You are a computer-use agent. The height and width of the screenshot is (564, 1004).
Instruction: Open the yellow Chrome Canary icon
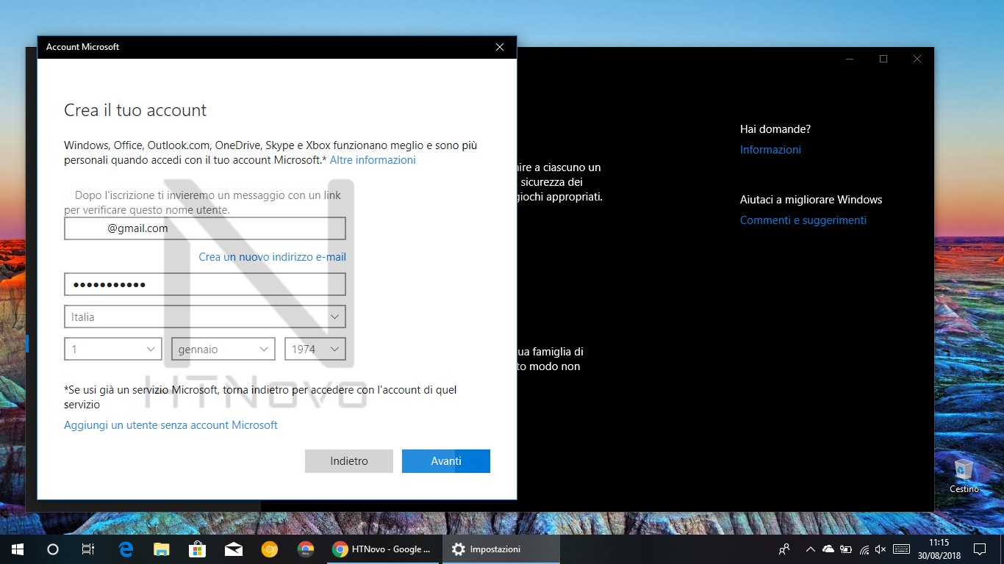click(270, 549)
